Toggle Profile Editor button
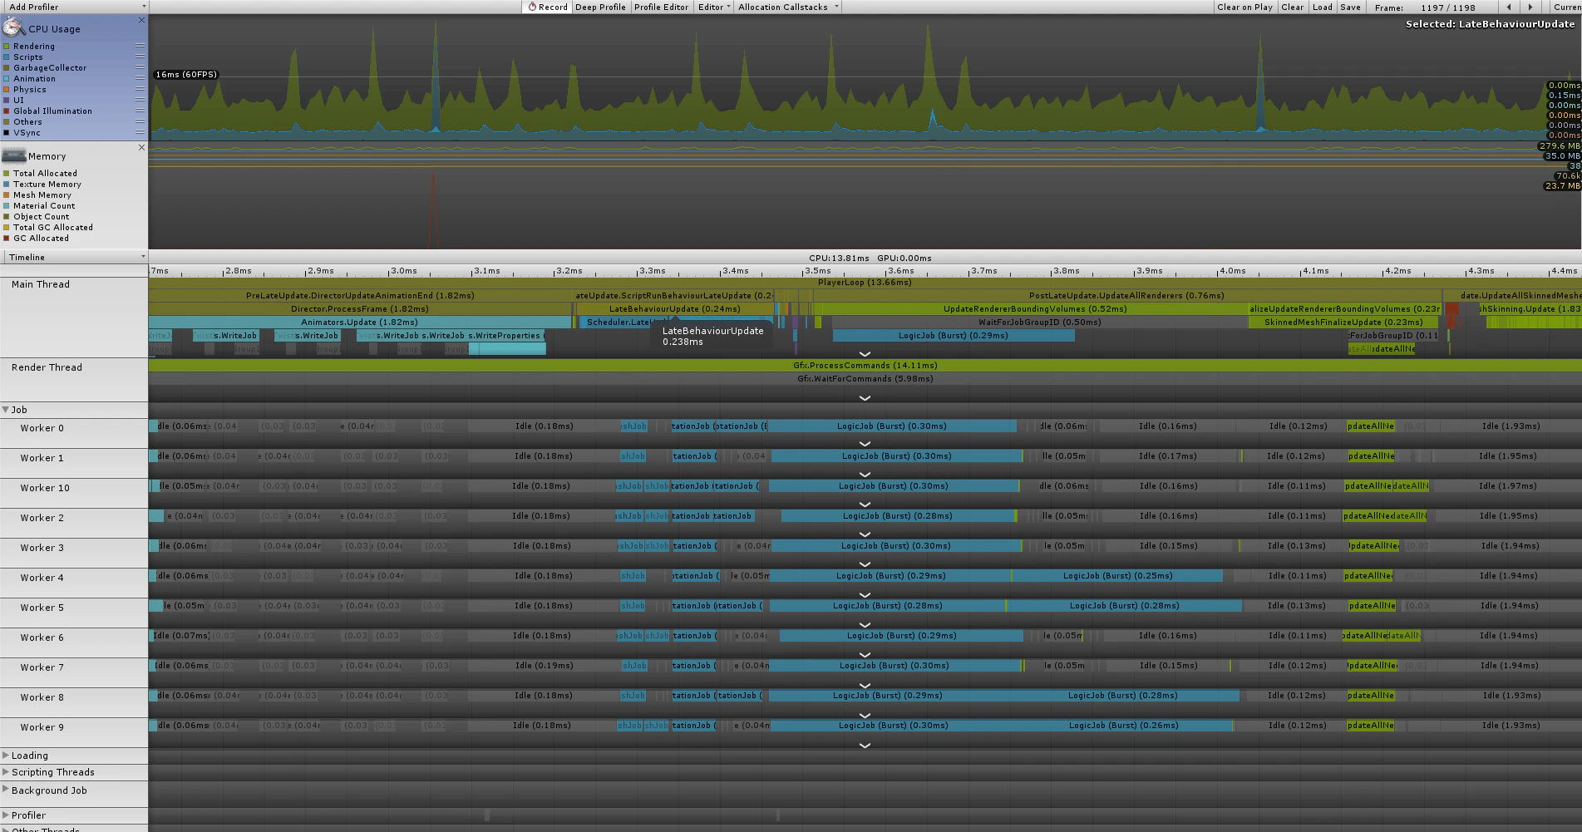The height and width of the screenshot is (832, 1582). click(661, 7)
